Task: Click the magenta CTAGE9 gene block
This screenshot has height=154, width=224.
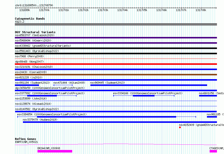Action: pyautogui.click(x=213, y=151)
